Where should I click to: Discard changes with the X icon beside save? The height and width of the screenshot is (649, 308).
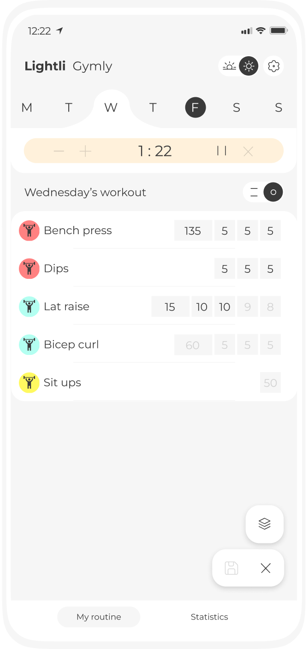tap(265, 568)
